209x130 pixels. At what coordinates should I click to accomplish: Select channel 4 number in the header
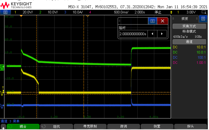(x=90, y=12)
